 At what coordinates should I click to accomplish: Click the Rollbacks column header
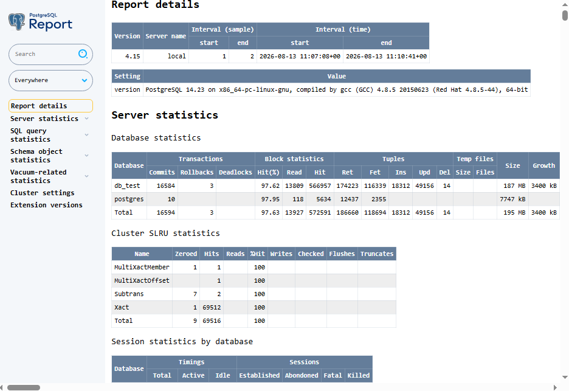[197, 173]
